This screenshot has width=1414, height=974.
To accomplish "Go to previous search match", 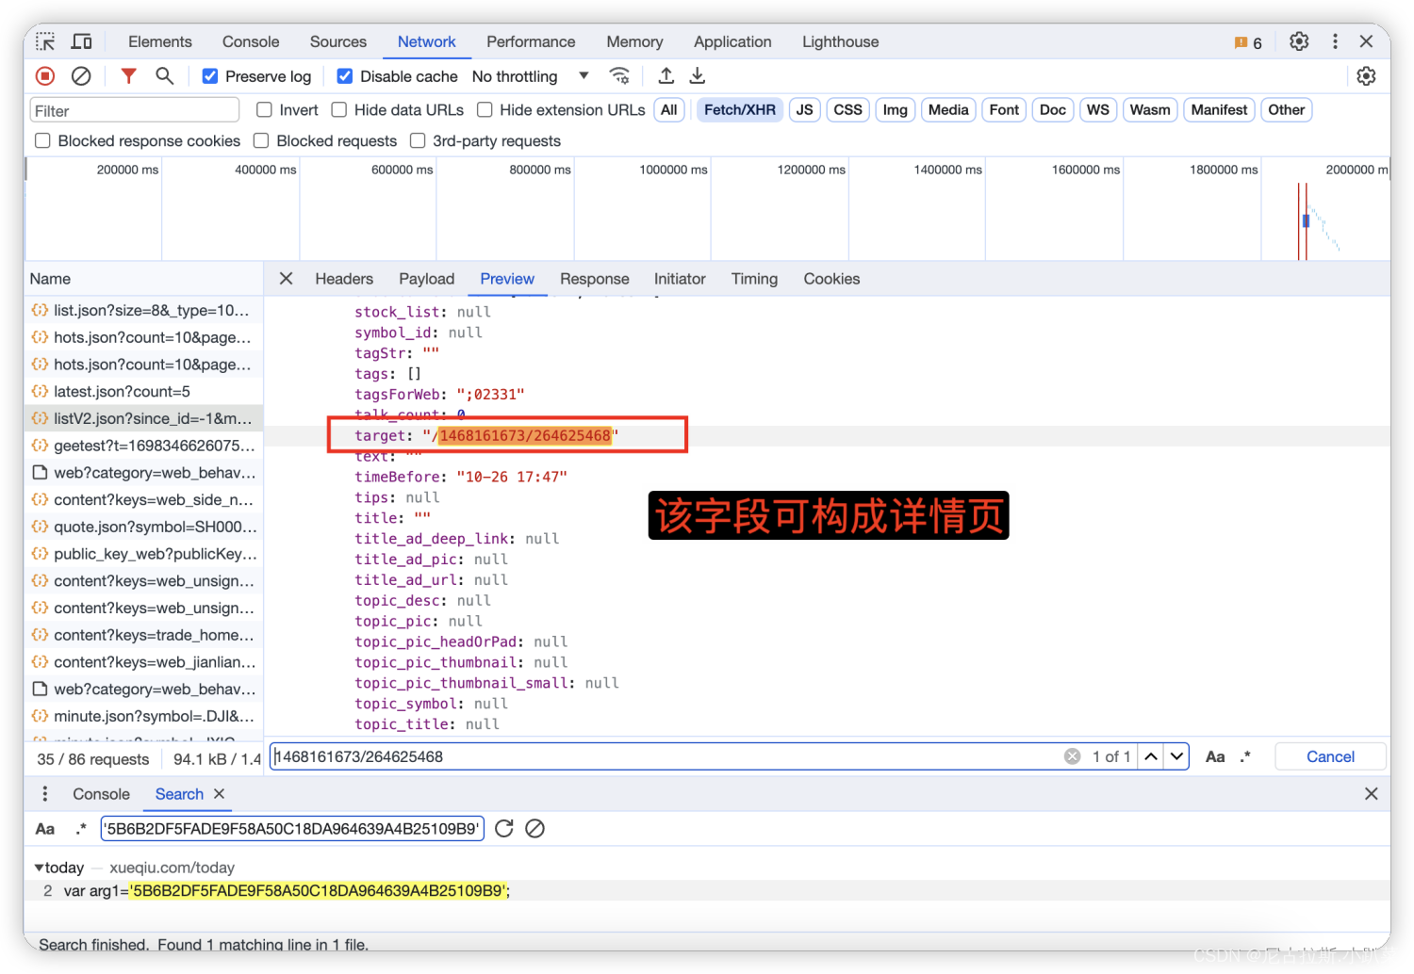I will (1151, 756).
